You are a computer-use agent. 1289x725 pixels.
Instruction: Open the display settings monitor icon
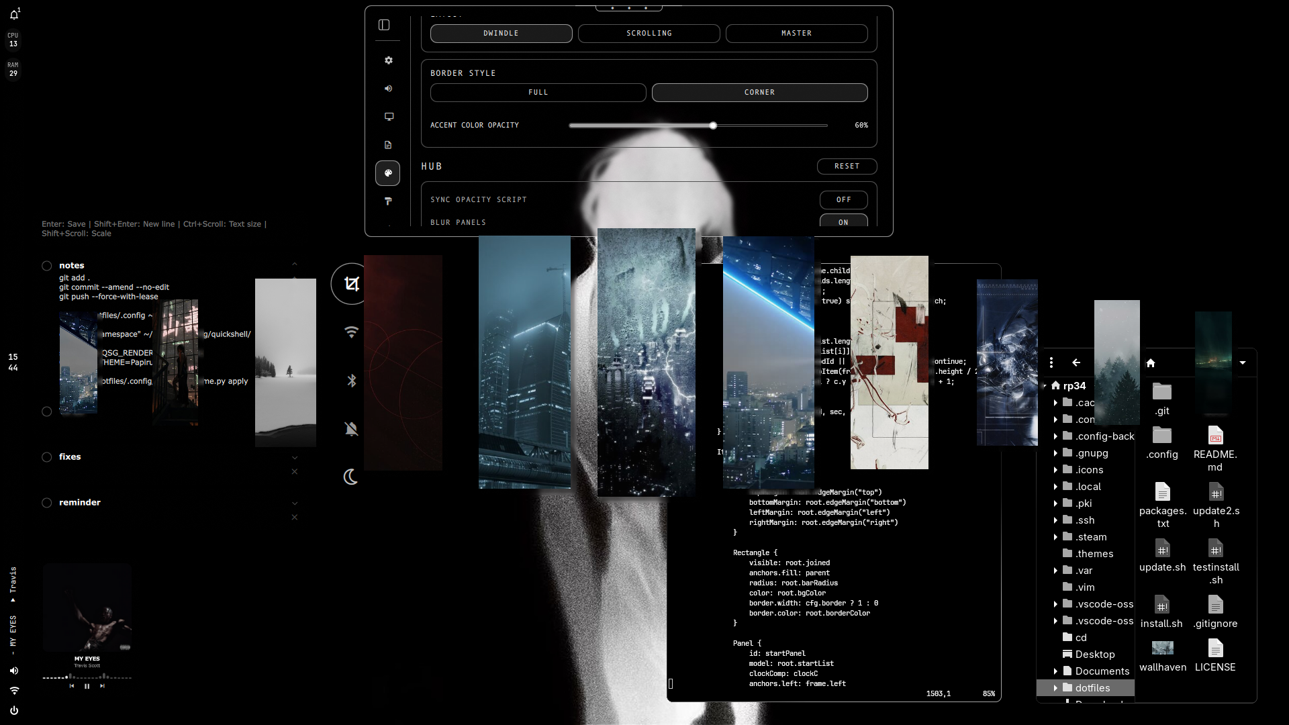click(x=388, y=117)
